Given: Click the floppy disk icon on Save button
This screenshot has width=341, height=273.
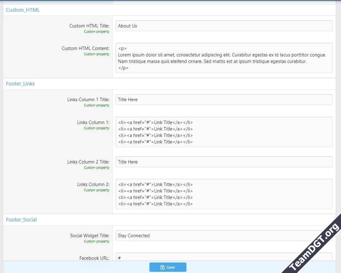Looking at the screenshot, I should click(x=162, y=267).
